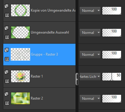This screenshot has height=112, width=125.
Task: Open the blend mode dropdown for Umgewandelte Auswahl
Action: point(90,33)
